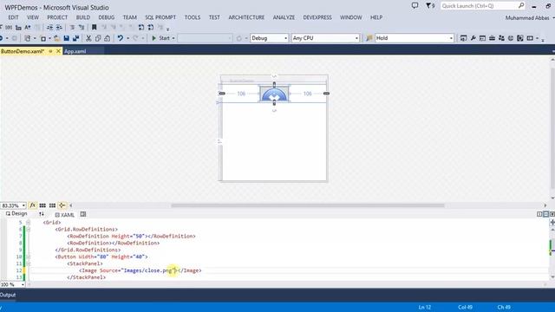Click the TOOLS menu
Viewport: 555px width, 312px height.
click(193, 17)
